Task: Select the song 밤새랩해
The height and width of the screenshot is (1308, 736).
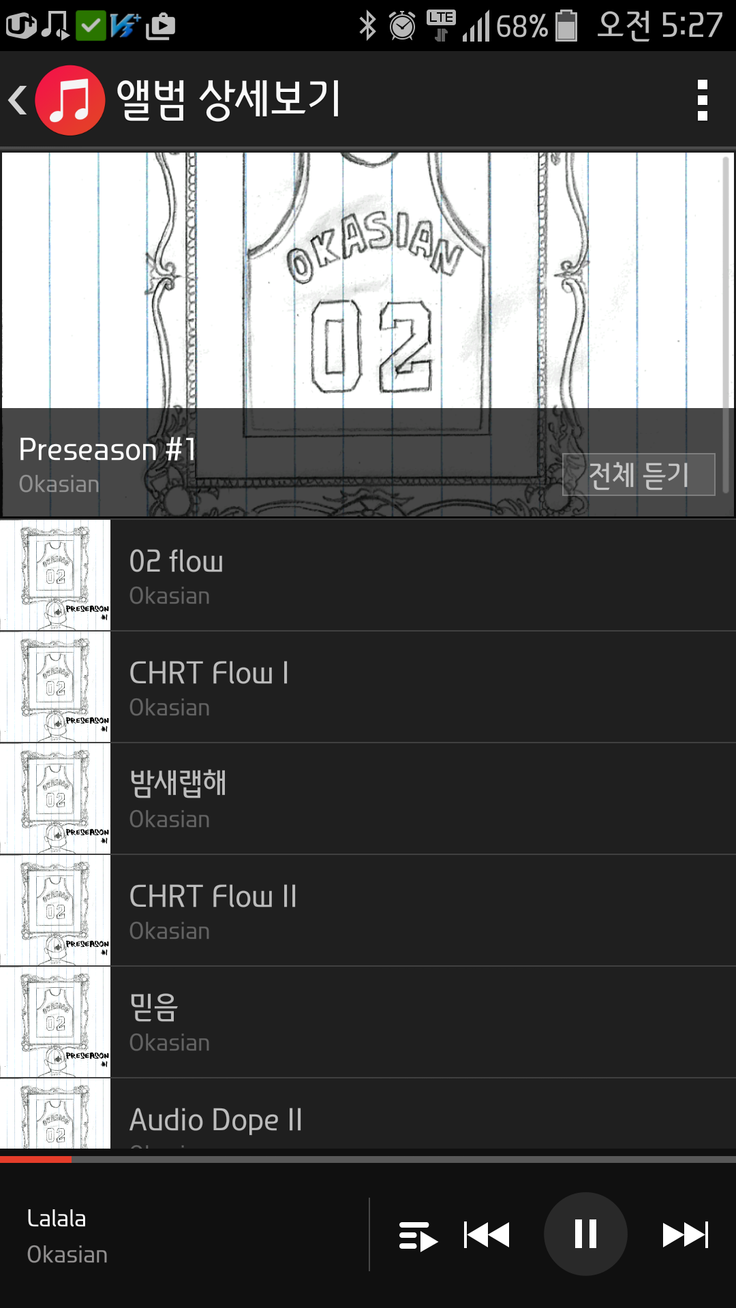Action: [x=423, y=799]
